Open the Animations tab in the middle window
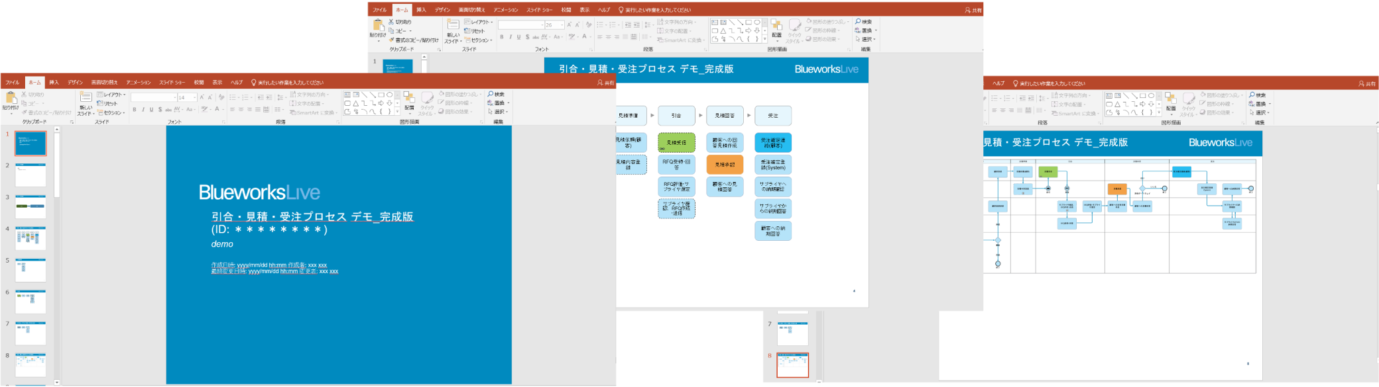Viewport: 1379px width, 387px height. click(x=505, y=10)
